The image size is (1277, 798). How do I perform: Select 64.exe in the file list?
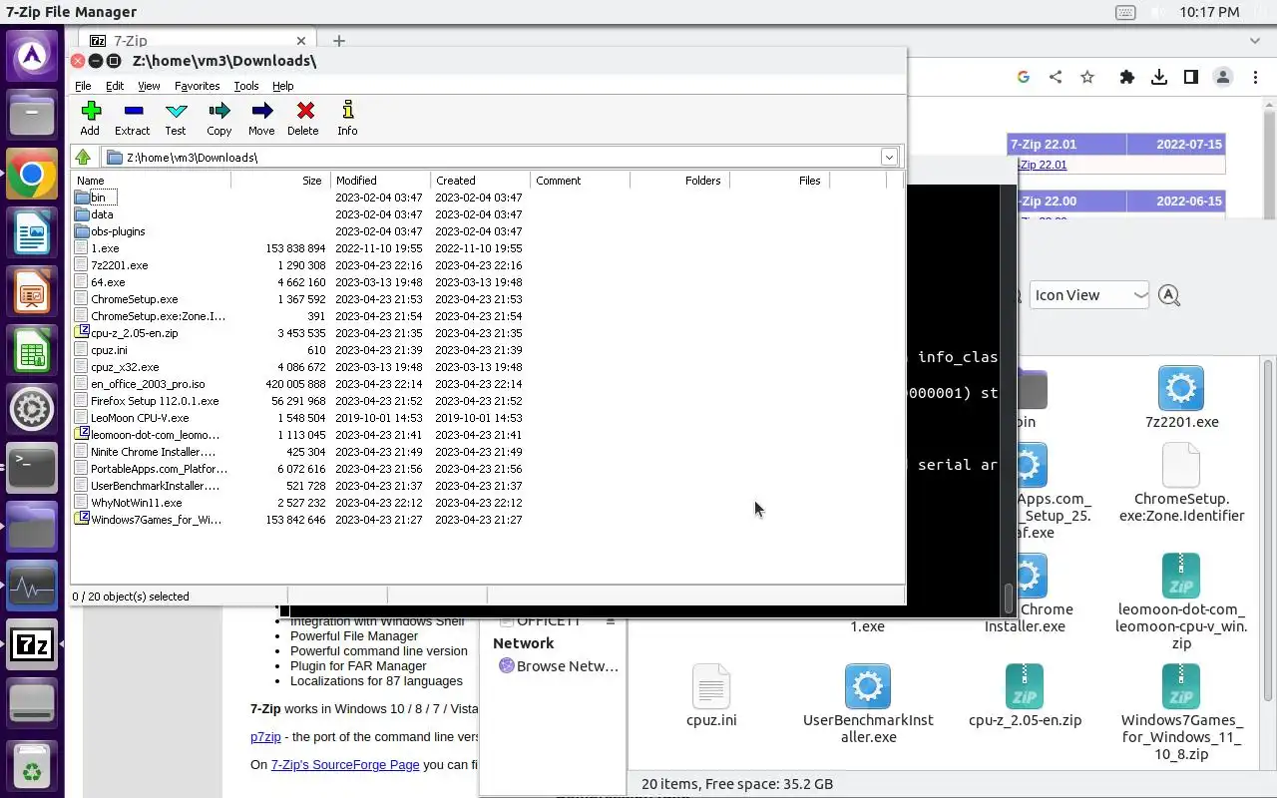coord(108,282)
